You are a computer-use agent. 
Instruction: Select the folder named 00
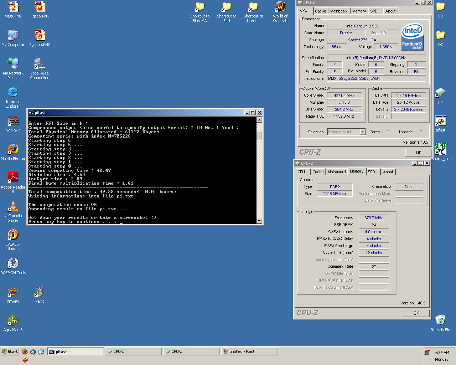point(441,10)
